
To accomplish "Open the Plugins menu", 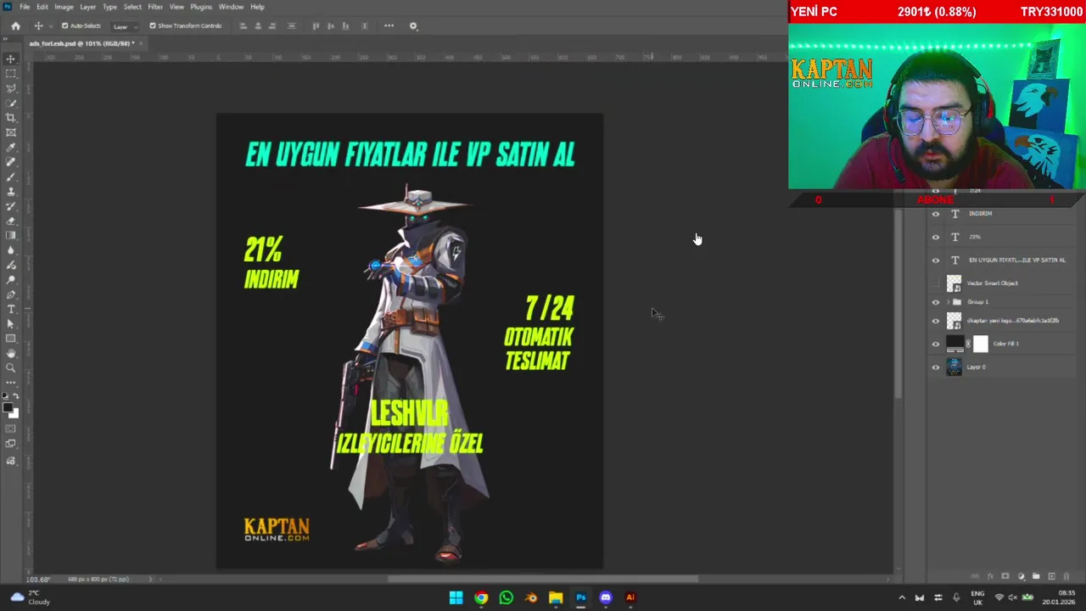I will 201,7.
